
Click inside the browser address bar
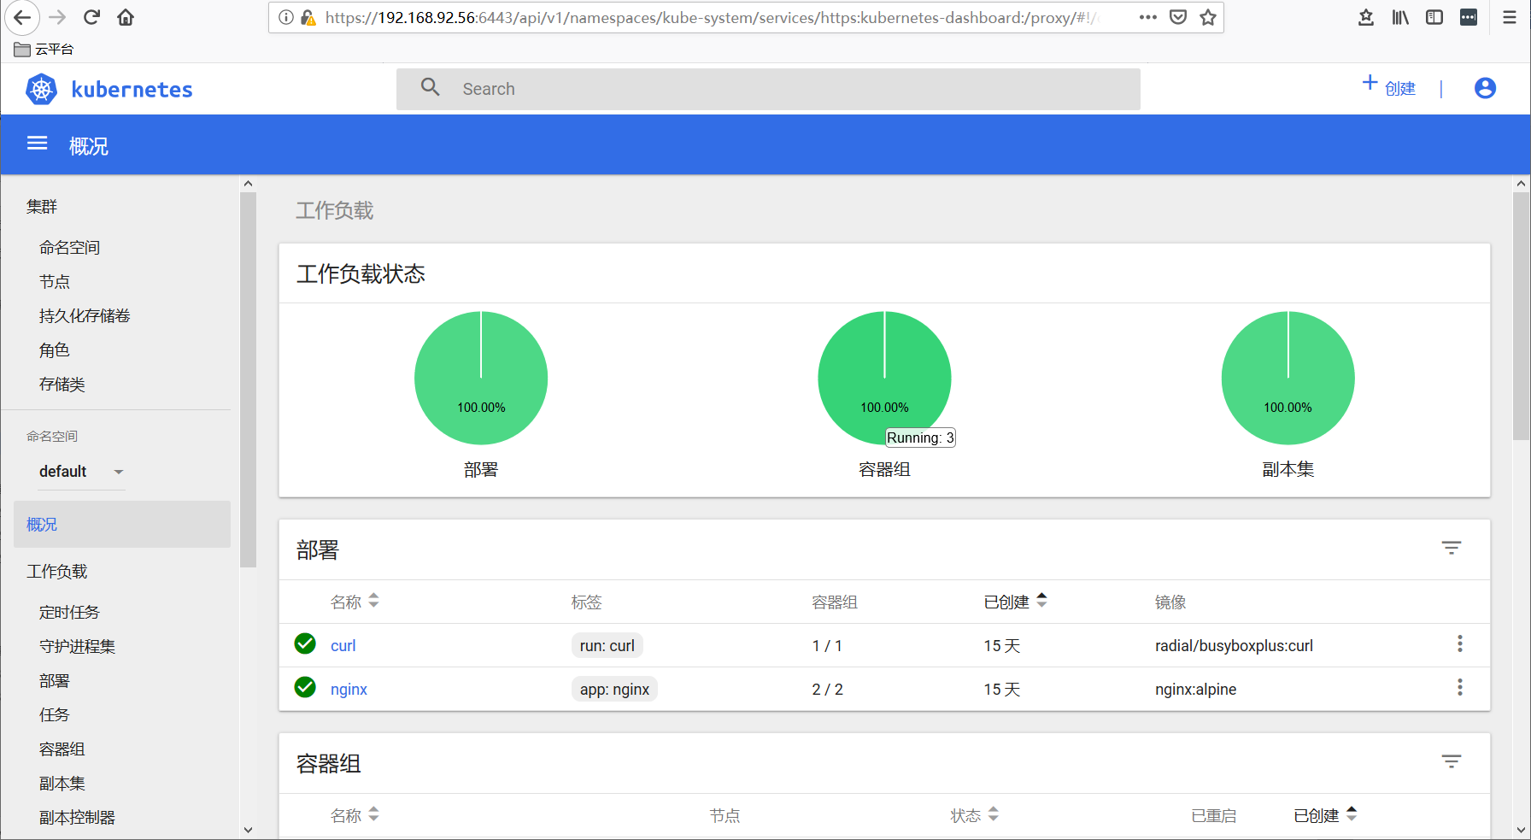tap(683, 16)
